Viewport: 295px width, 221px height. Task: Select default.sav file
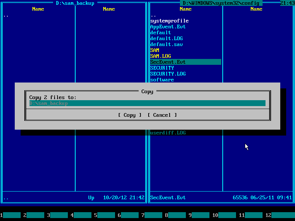167,44
